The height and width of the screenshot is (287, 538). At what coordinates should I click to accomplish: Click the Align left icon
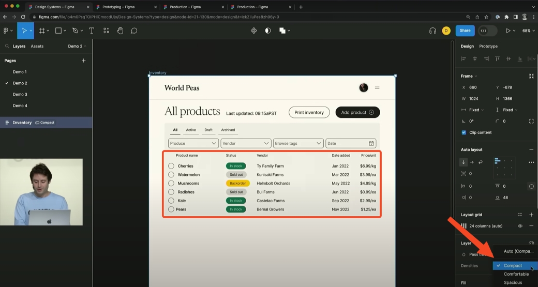click(x=464, y=58)
